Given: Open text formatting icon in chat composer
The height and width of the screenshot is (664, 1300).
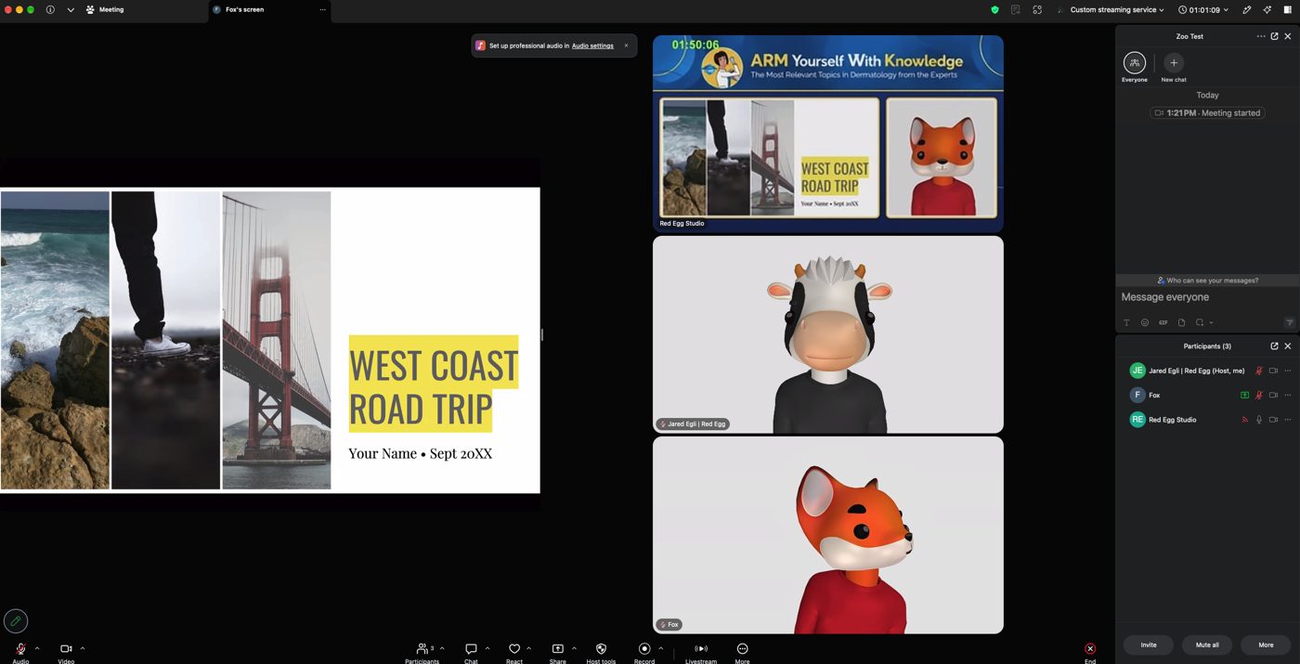Looking at the screenshot, I should pos(1126,322).
